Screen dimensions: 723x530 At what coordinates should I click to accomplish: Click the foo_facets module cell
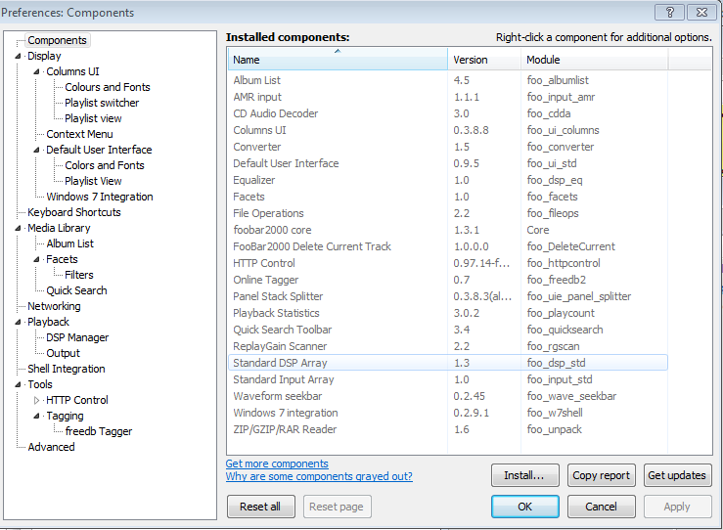point(552,197)
